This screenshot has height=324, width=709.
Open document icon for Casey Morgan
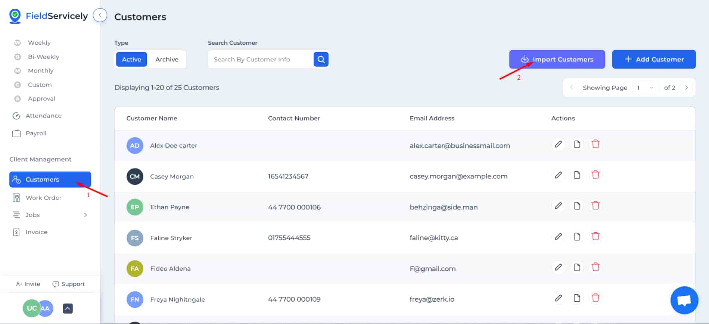(x=577, y=175)
